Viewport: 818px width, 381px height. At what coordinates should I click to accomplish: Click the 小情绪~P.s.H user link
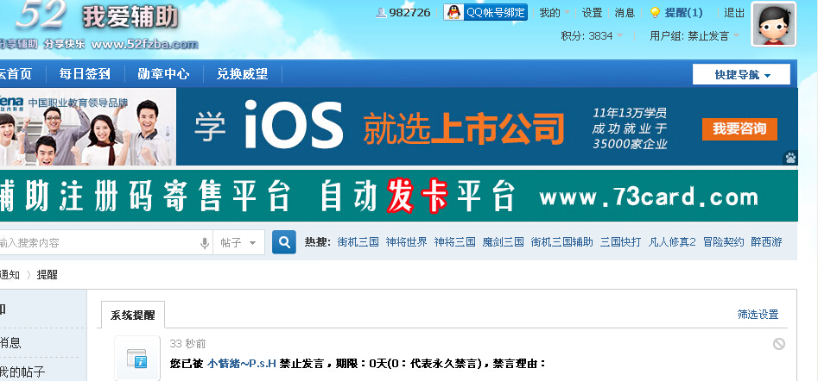tap(242, 363)
